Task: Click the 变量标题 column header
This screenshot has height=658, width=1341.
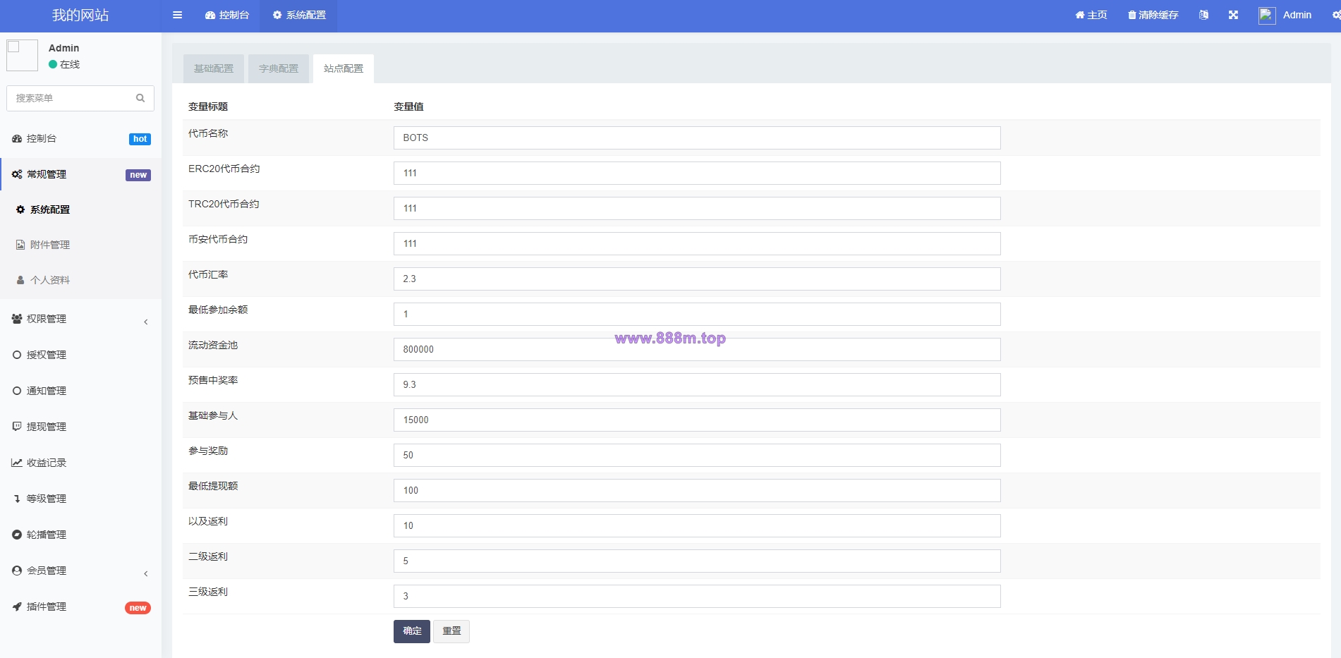Action: [x=208, y=106]
